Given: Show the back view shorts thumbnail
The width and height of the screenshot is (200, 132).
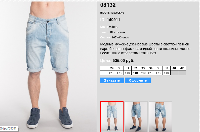Looking at the screenshot, I should click(160, 117).
